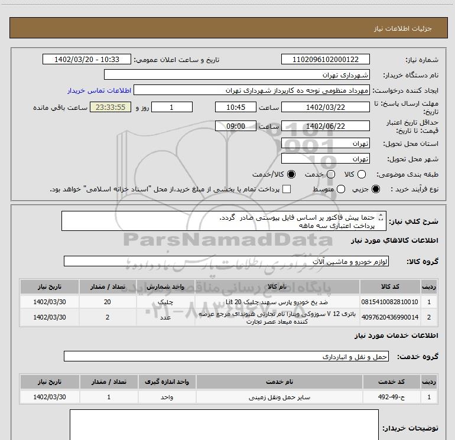Click the نام کالا column header

point(277,286)
